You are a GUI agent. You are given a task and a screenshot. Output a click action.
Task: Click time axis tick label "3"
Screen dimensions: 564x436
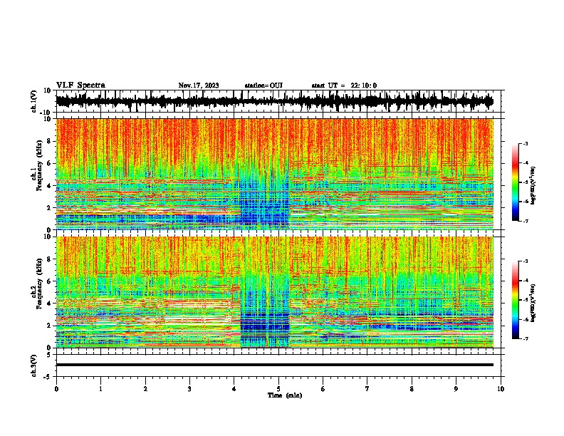[189, 389]
